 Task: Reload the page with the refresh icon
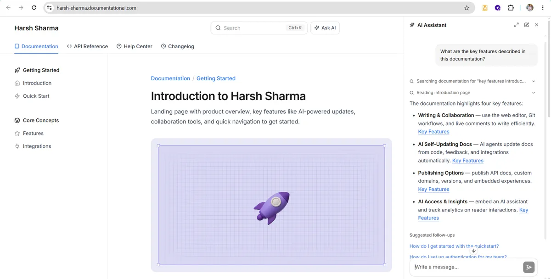[x=34, y=8]
